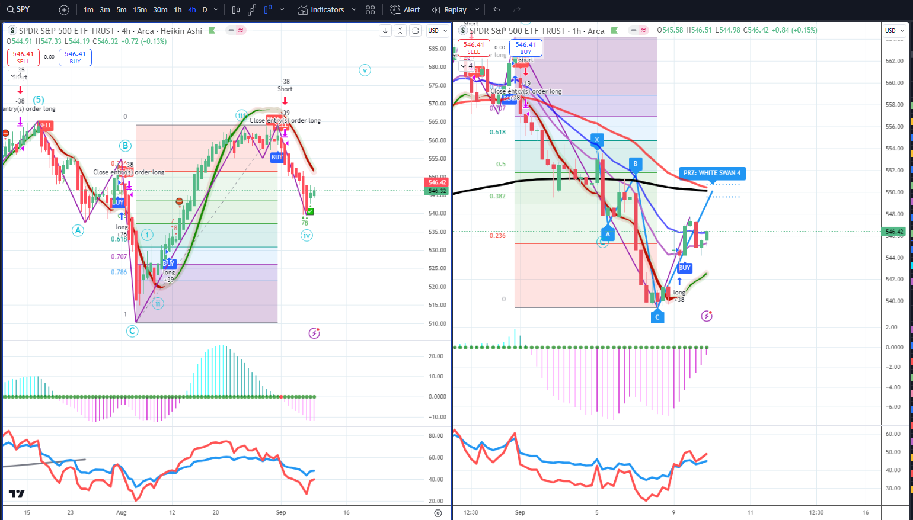Click the red stop-sign marker on 4h chart
The width and height of the screenshot is (913, 520).
pyautogui.click(x=180, y=201)
